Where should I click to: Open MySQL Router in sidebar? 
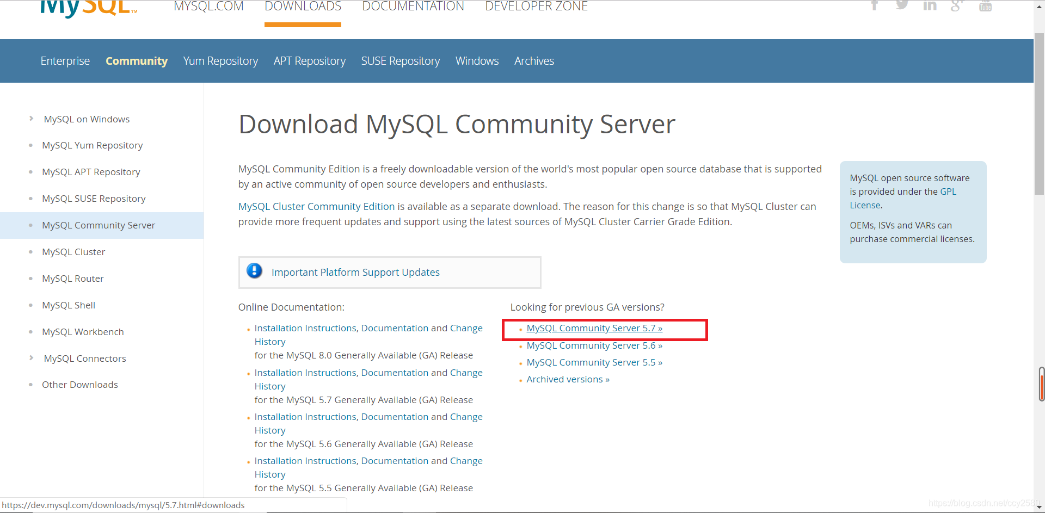click(73, 279)
